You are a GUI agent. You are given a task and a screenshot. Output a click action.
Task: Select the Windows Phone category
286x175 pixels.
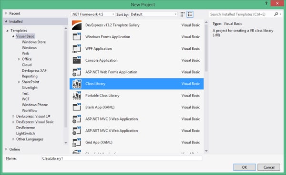[x=35, y=105]
